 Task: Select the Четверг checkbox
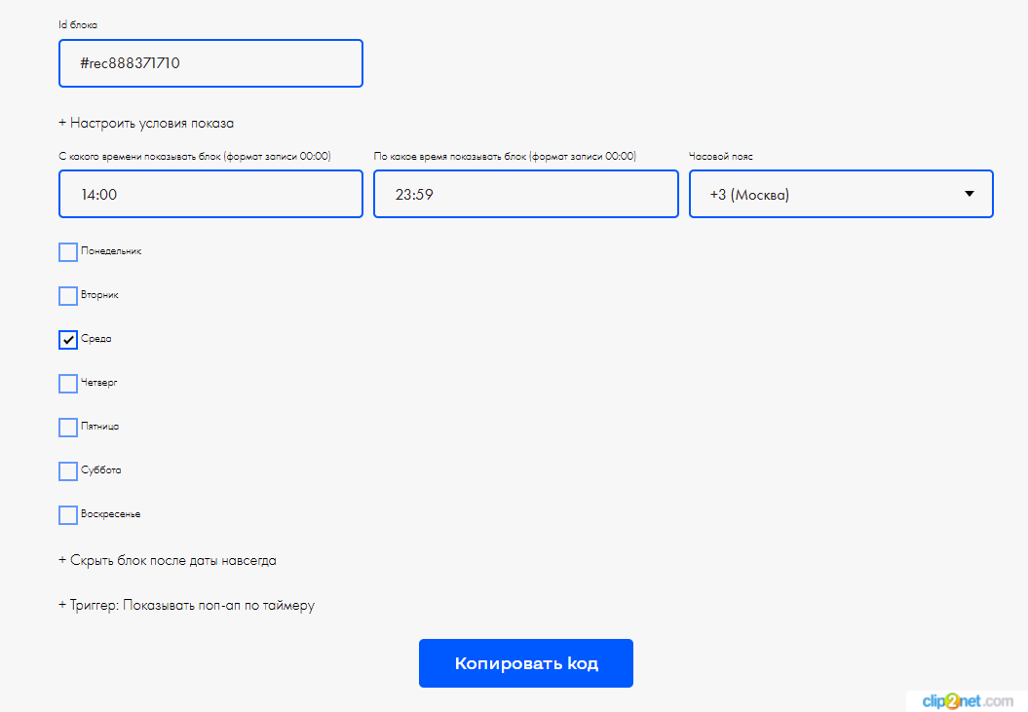tap(68, 384)
